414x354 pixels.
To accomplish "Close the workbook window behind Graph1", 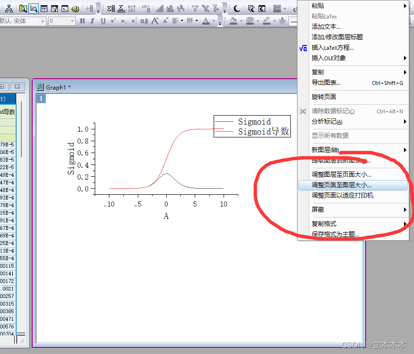I will (18, 87).
